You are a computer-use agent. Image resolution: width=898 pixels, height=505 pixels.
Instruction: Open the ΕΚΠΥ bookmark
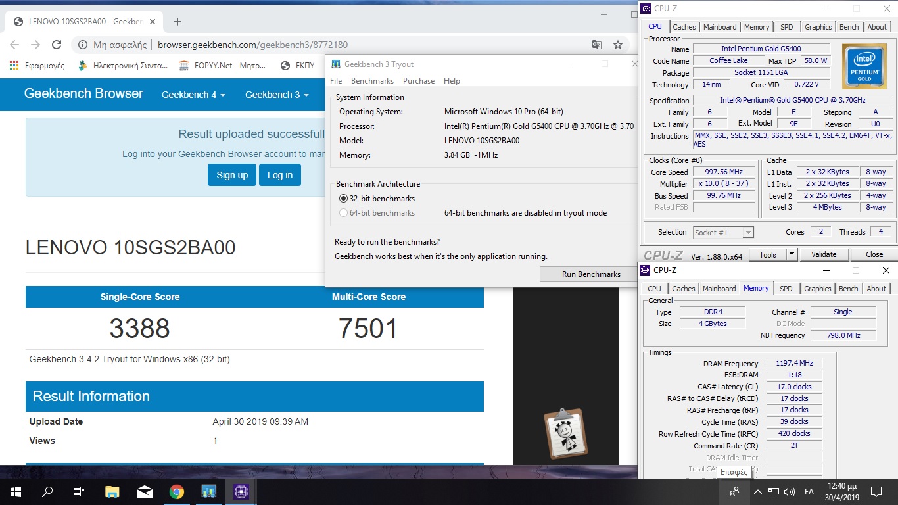tap(296, 66)
